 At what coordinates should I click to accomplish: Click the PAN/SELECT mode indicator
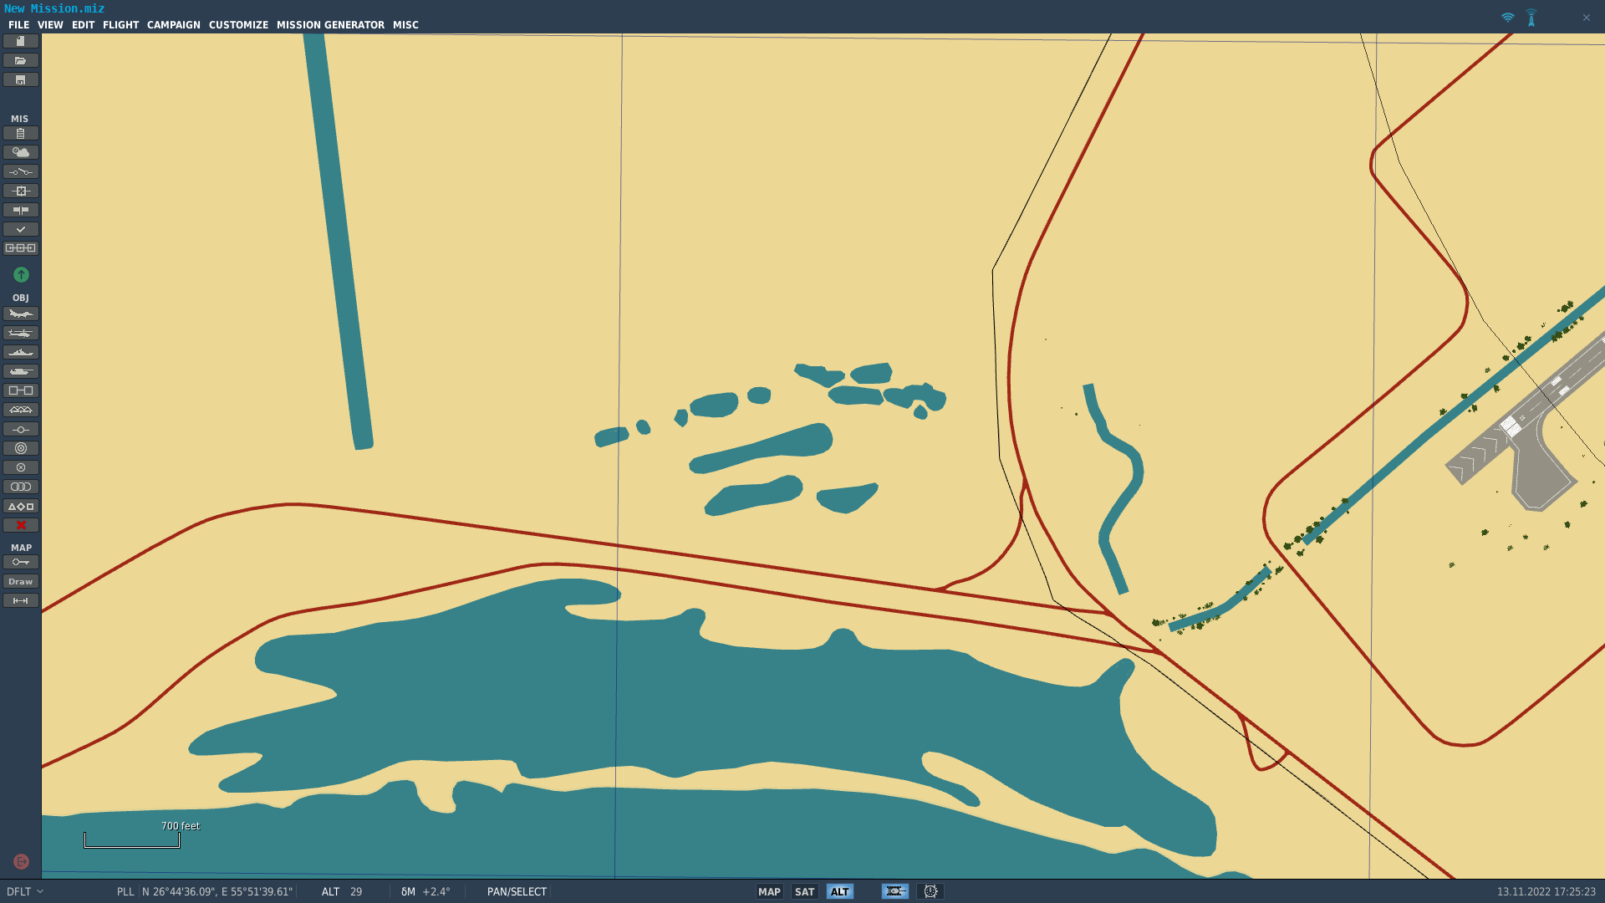click(517, 891)
